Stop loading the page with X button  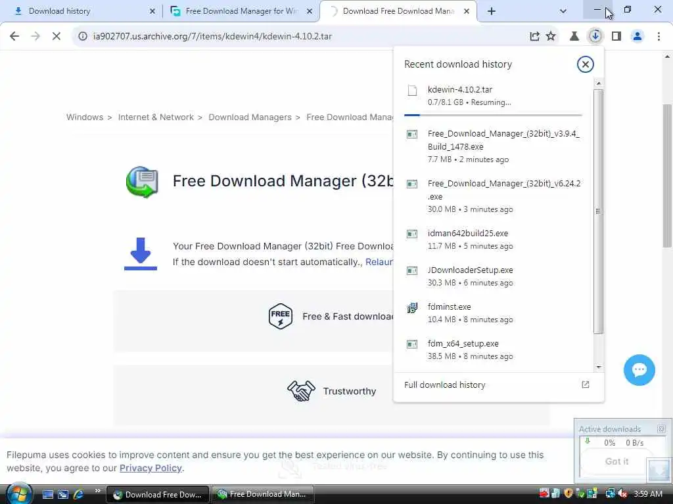pos(57,37)
